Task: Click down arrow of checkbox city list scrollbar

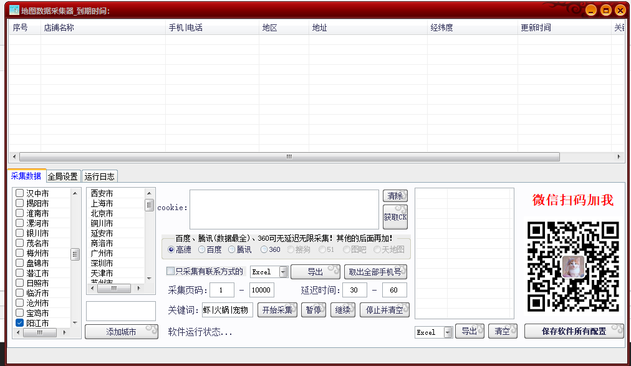Action: (75, 323)
